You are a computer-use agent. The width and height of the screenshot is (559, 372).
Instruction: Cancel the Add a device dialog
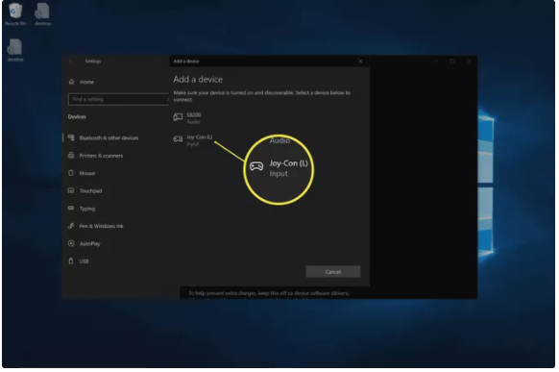[x=333, y=272]
